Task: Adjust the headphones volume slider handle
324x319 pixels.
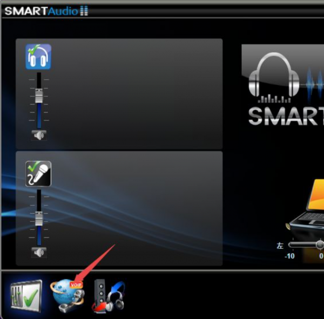Action: point(39,96)
